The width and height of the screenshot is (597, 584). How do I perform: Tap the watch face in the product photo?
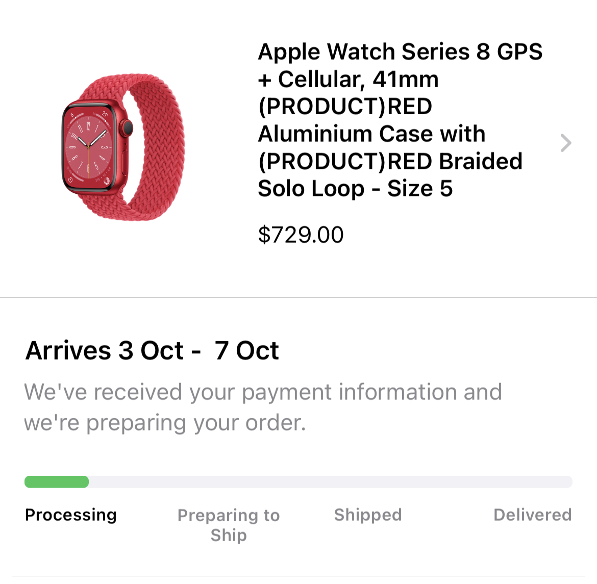[88, 147]
